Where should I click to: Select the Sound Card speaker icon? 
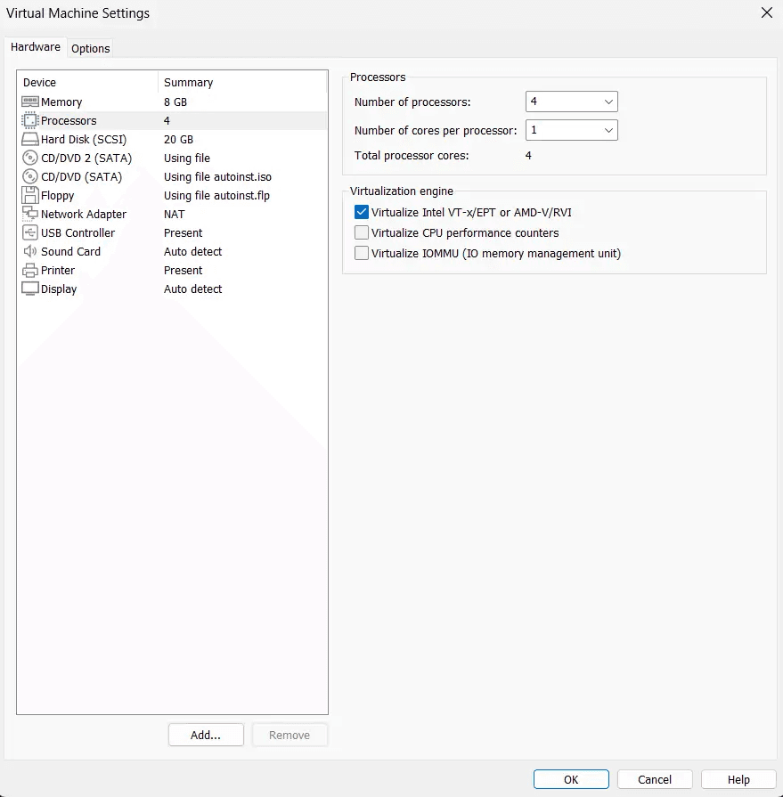coord(30,252)
